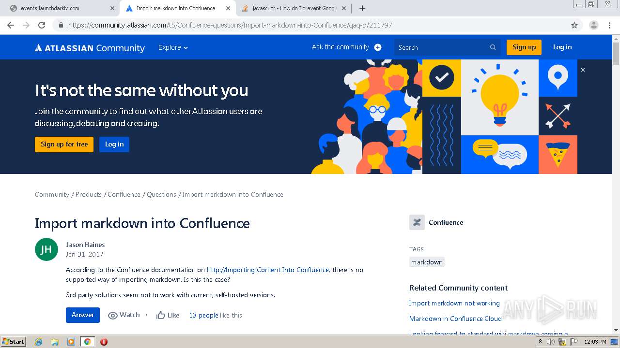Open Import markdown not working link
The width and height of the screenshot is (620, 348).
(454, 303)
